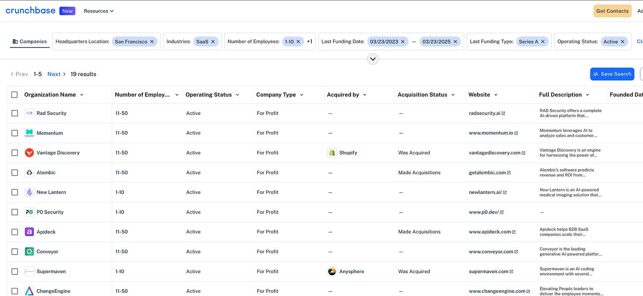Open the P0 Security logo
This screenshot has height=296, width=643.
click(29, 212)
